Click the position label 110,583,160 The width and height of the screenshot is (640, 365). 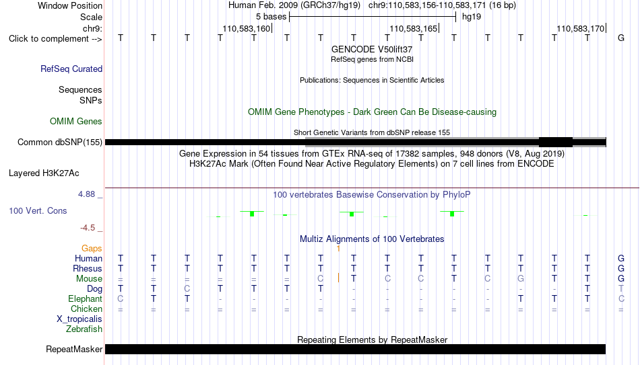pyautogui.click(x=246, y=28)
